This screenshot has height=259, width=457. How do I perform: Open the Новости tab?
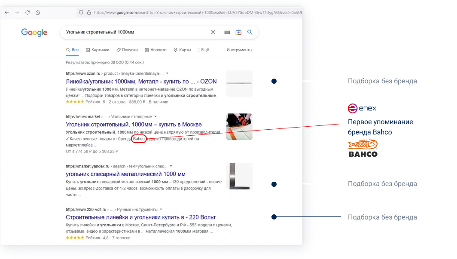point(155,50)
